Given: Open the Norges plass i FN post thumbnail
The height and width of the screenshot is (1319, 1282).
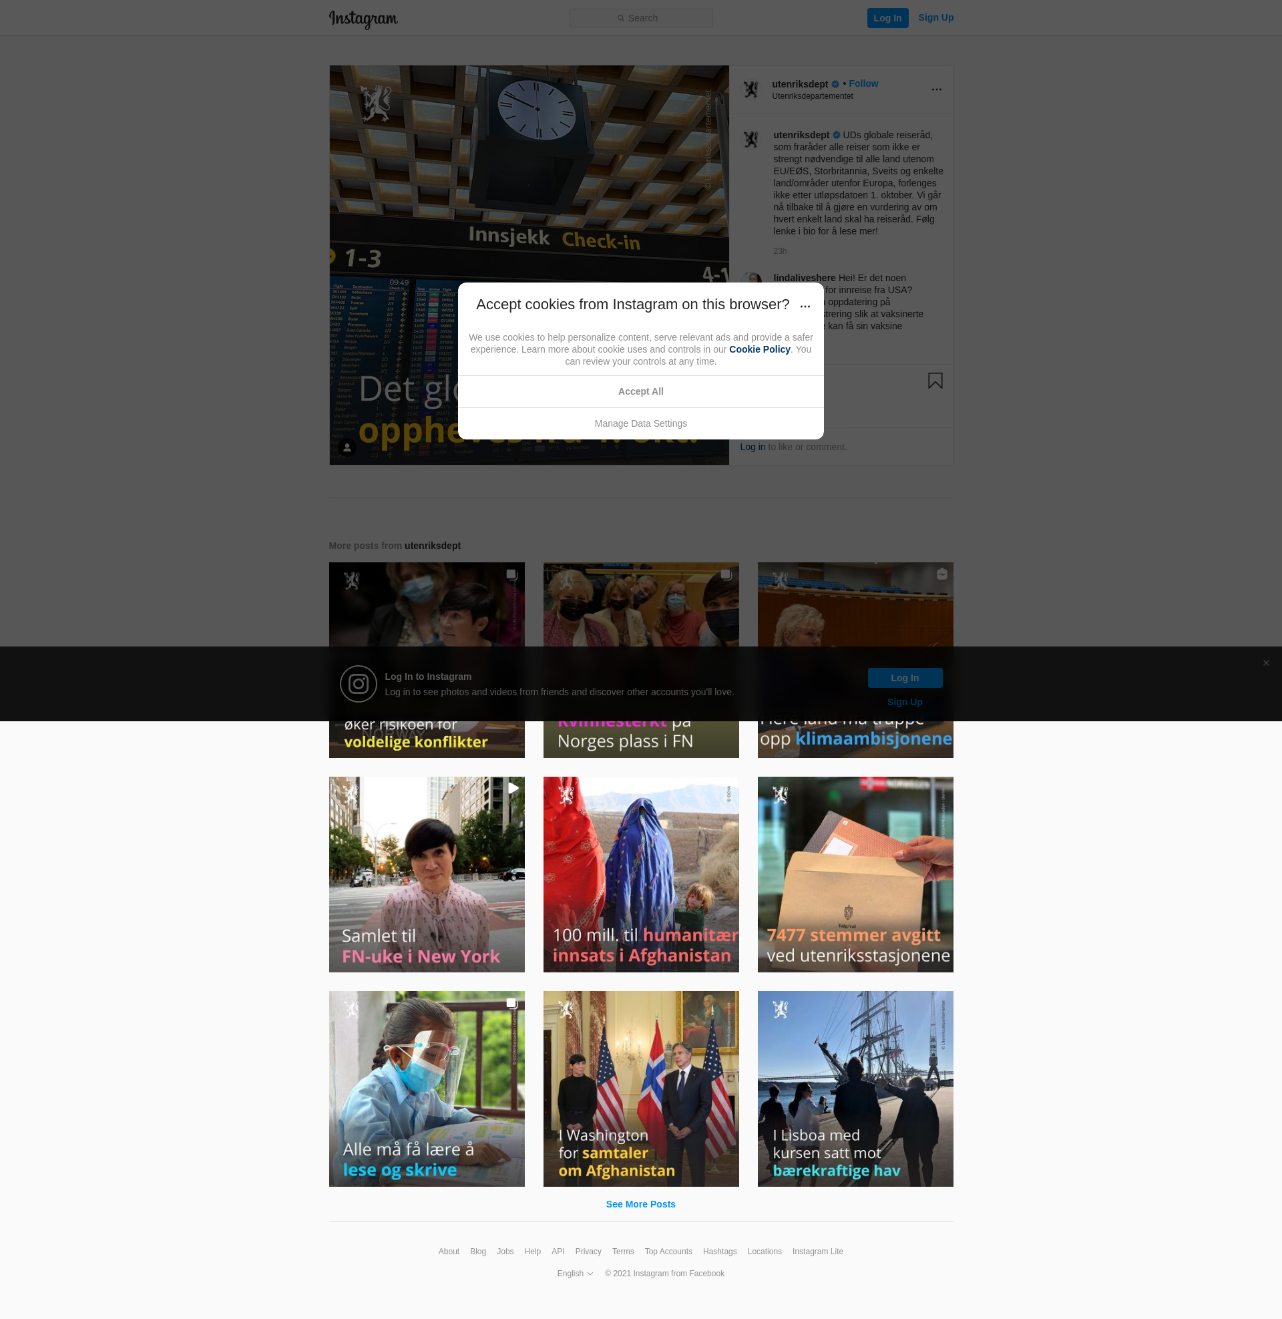Looking at the screenshot, I should coord(640,660).
